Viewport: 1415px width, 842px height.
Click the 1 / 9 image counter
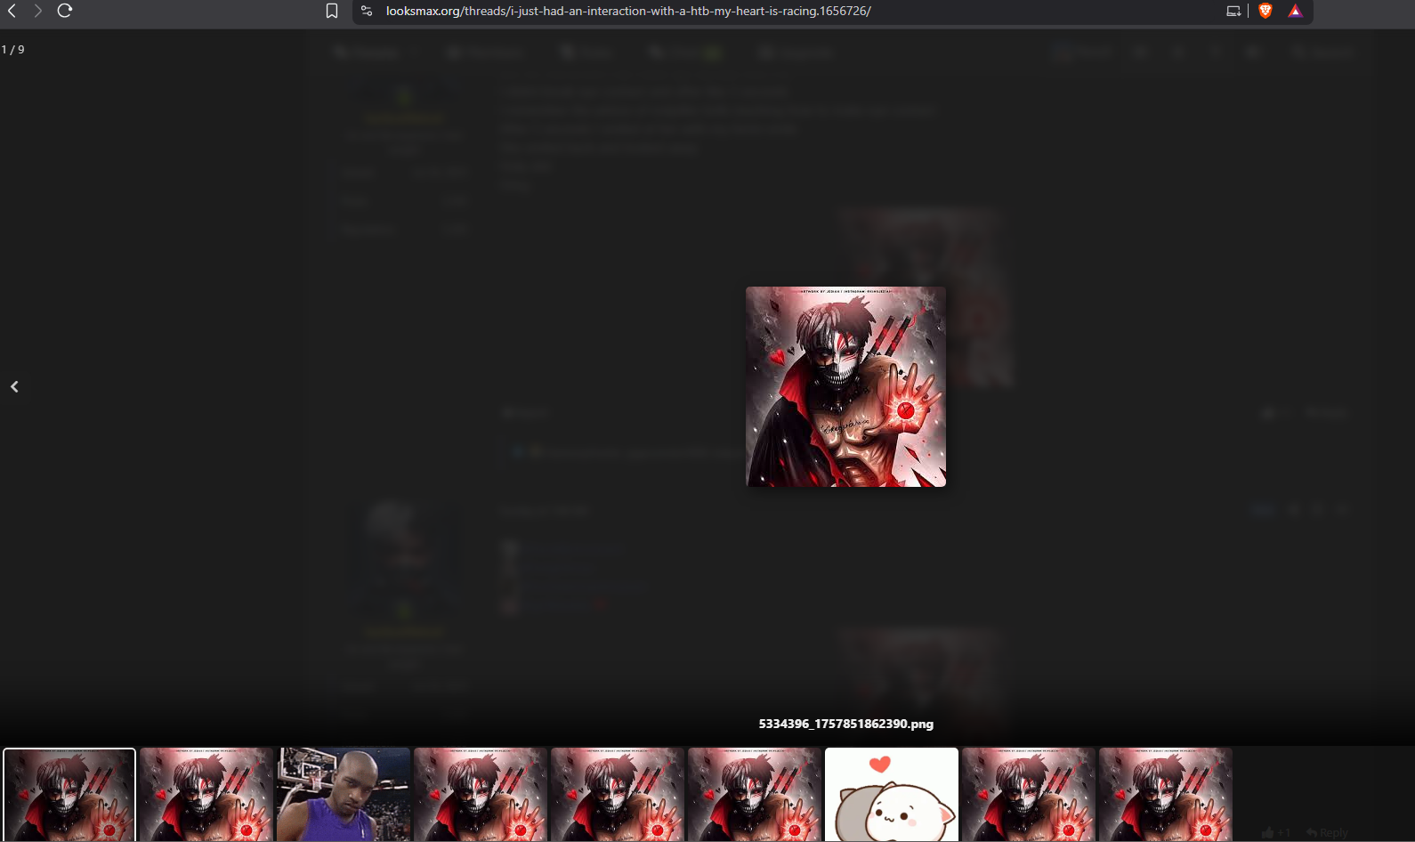point(13,50)
